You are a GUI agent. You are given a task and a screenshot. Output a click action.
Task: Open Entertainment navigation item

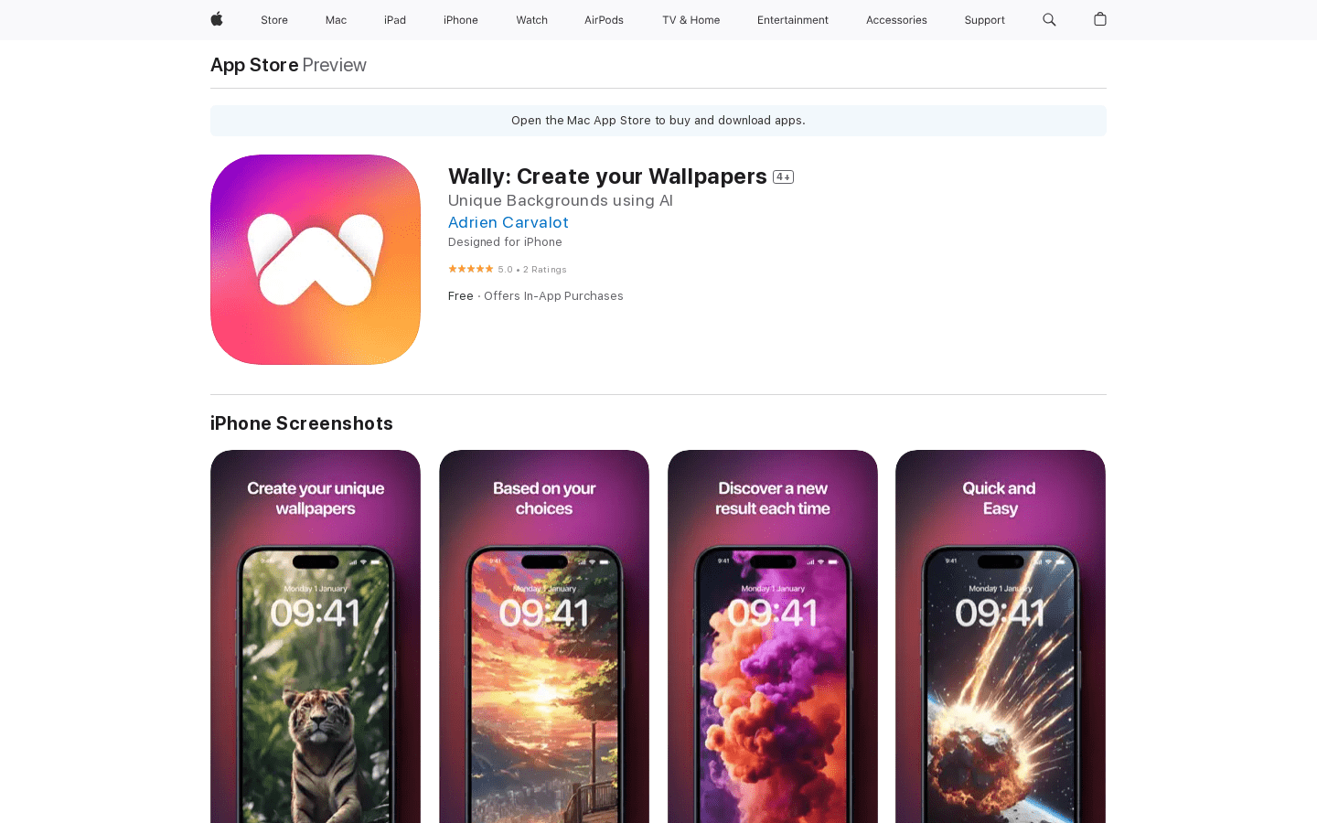pyautogui.click(x=793, y=20)
